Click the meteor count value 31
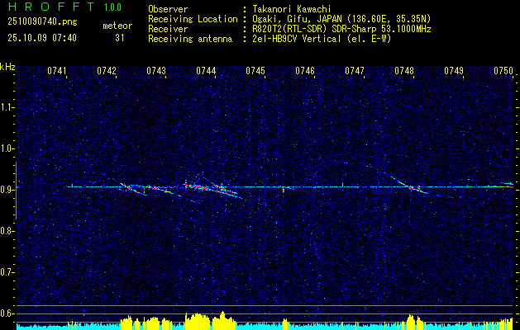 click(119, 38)
